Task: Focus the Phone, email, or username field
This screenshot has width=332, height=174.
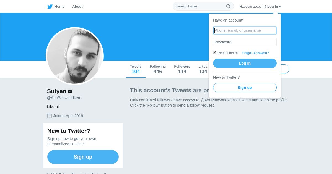Action: tap(245, 30)
